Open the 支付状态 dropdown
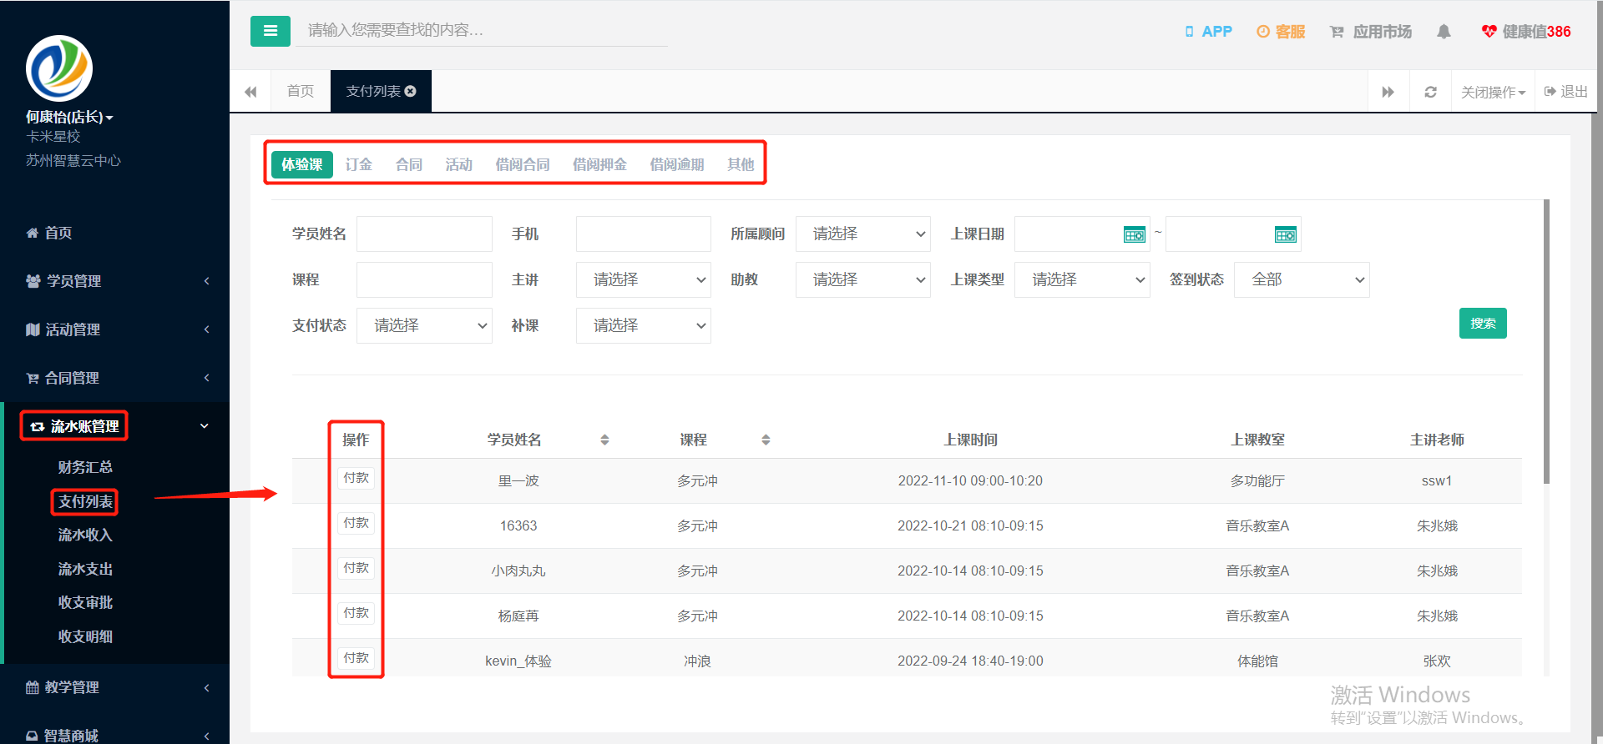This screenshot has height=744, width=1603. point(424,326)
